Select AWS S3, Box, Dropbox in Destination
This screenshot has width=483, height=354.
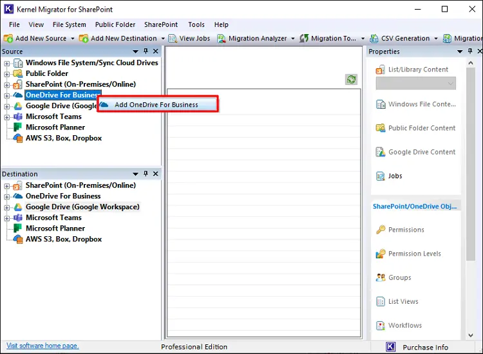pos(64,239)
